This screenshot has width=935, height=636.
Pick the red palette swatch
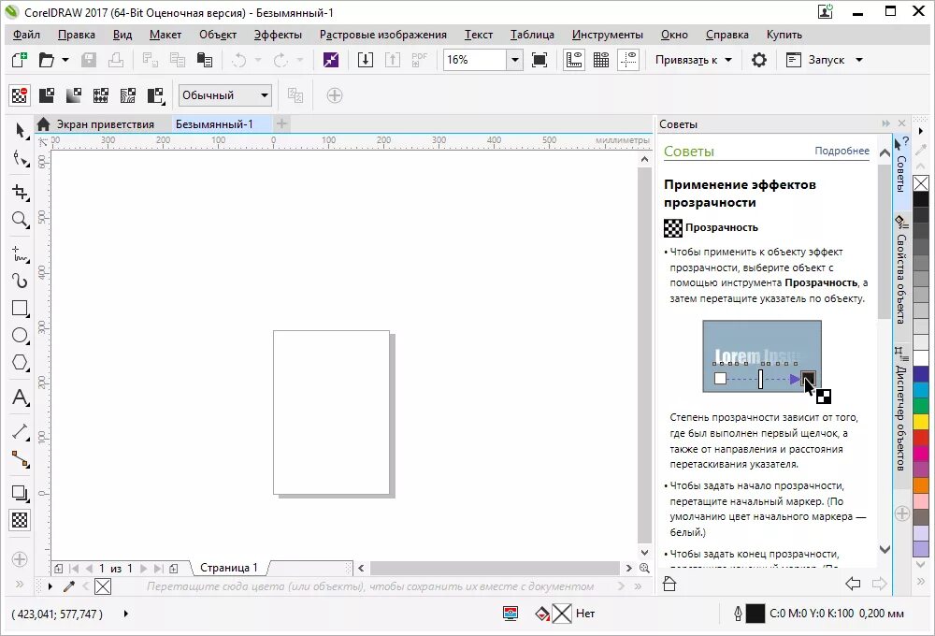(x=921, y=437)
